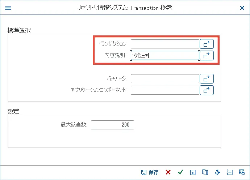Open the hamburger menu at top left
This screenshot has width=250, height=180.
pyautogui.click(x=8, y=8)
